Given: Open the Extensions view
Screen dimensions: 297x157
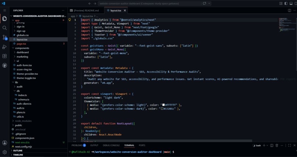Looking at the screenshot, I should point(4,56).
